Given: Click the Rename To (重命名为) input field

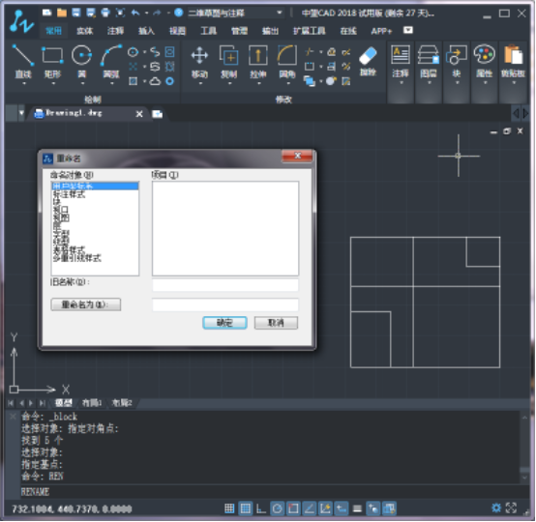Looking at the screenshot, I should coord(225,304).
